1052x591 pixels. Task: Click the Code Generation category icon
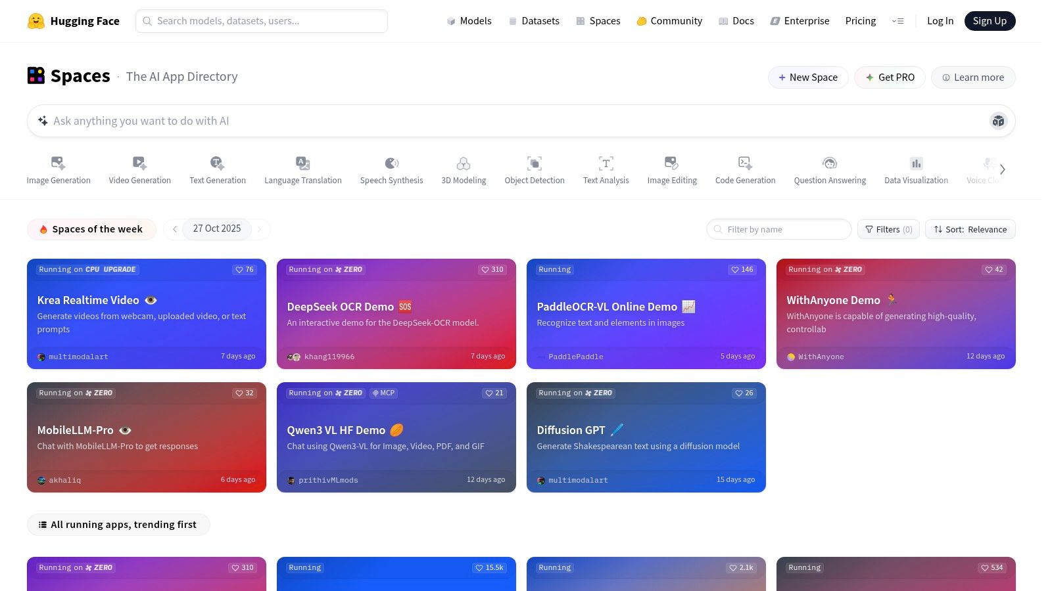click(x=745, y=163)
